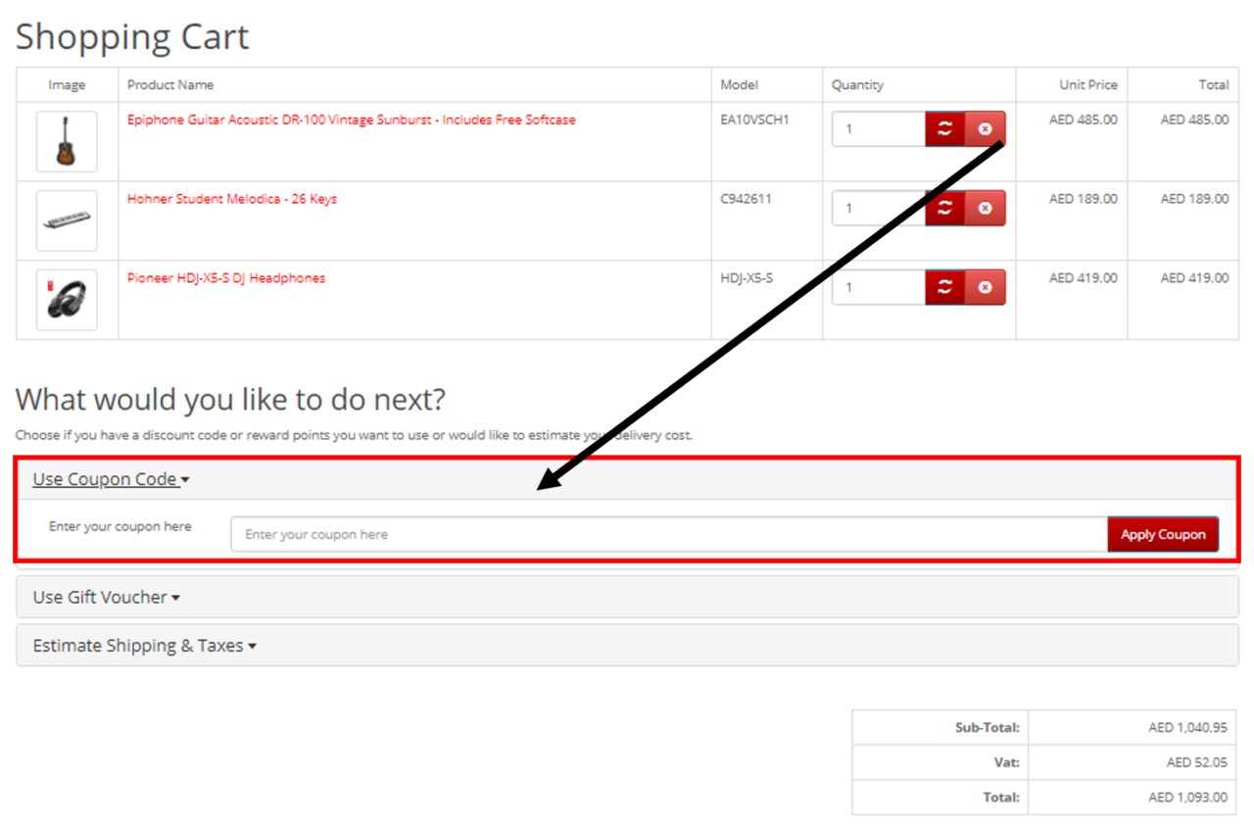Delete Pioneer HDJ-X5-S headphones from cart
This screenshot has height=826, width=1254.
986,287
